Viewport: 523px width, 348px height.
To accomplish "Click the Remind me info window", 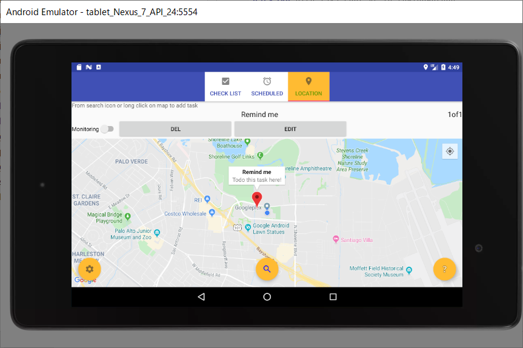I will coord(257,176).
